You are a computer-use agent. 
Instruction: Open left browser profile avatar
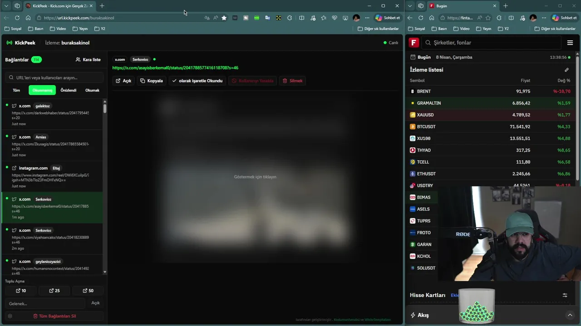(356, 18)
